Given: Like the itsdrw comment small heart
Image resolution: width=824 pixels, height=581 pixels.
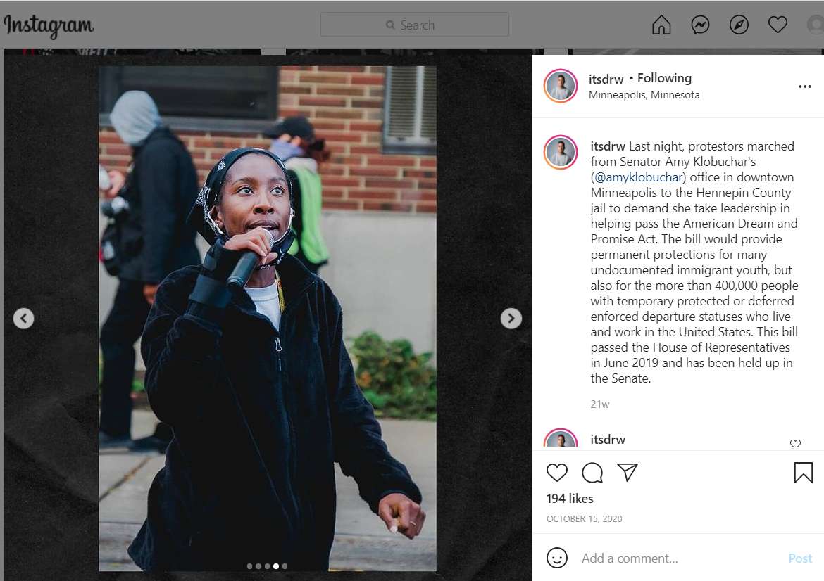Looking at the screenshot, I should [795, 444].
